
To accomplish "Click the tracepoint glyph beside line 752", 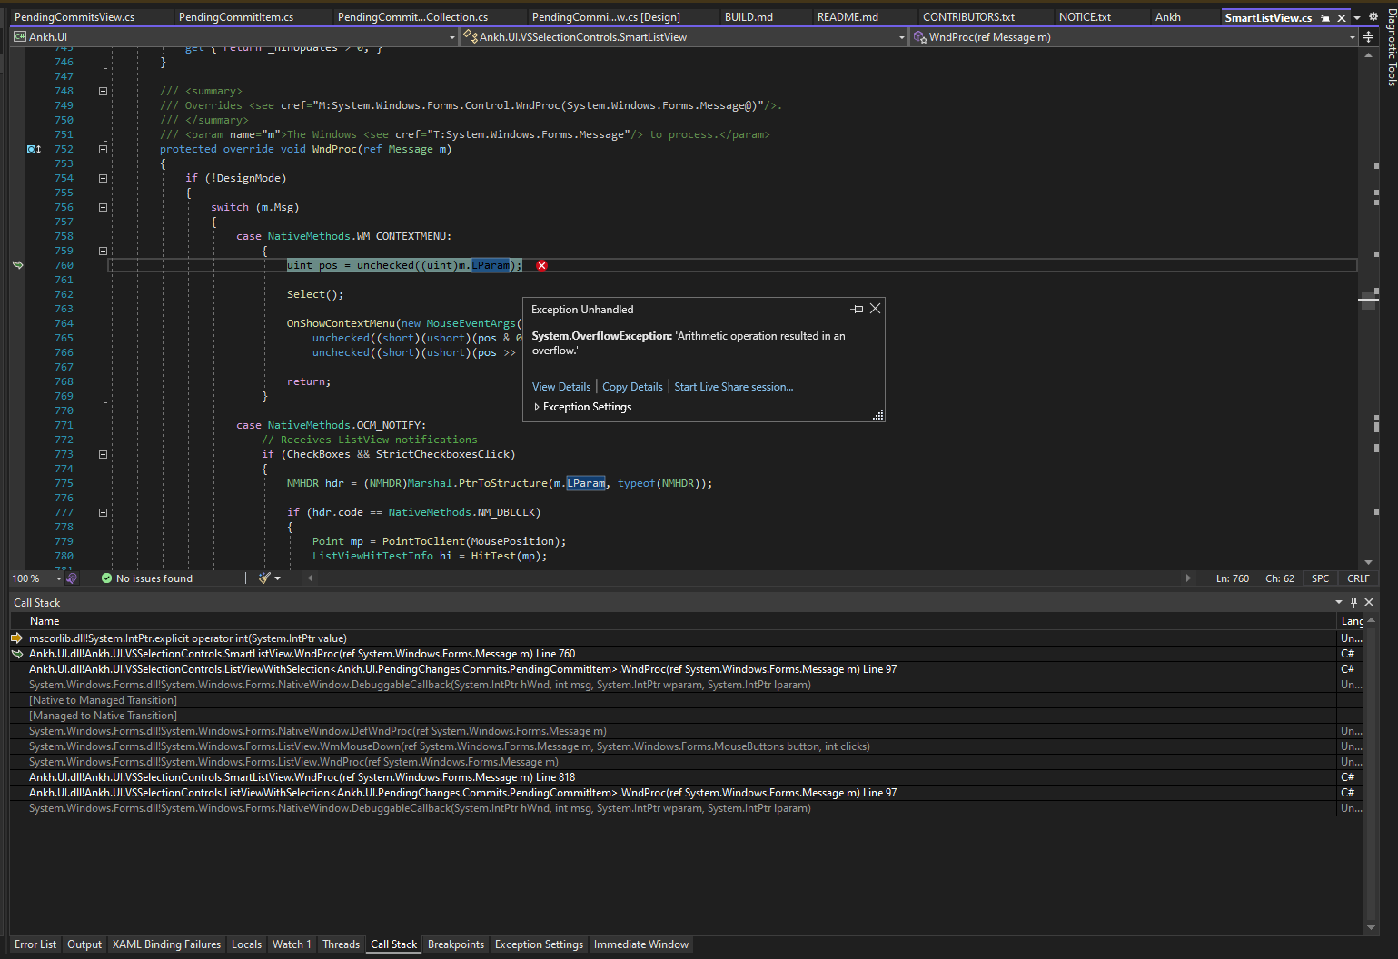I will pos(33,148).
